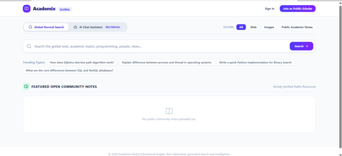This screenshot has width=342, height=156.
Task: Click the GLOBAL badge next to logo
Action: [x=65, y=9]
